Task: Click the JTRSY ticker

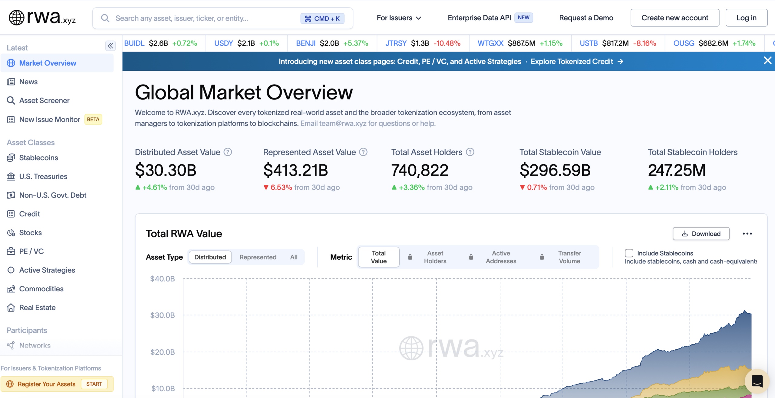Action: (396, 43)
